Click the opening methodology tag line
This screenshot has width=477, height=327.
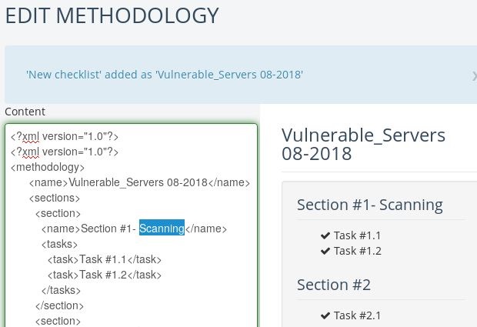[48, 167]
